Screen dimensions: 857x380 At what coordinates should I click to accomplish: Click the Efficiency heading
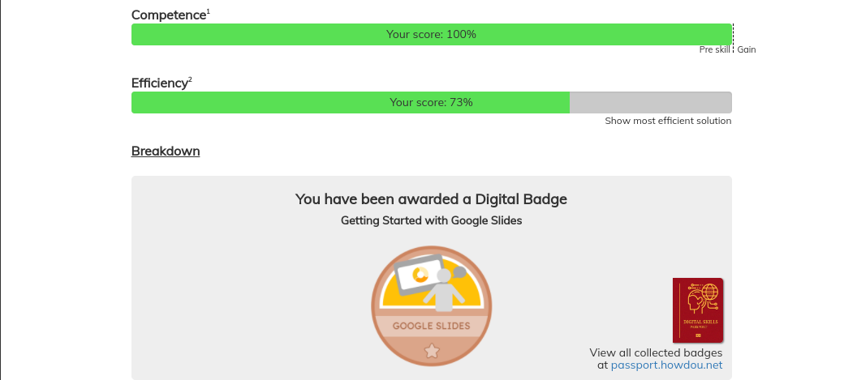(x=160, y=83)
